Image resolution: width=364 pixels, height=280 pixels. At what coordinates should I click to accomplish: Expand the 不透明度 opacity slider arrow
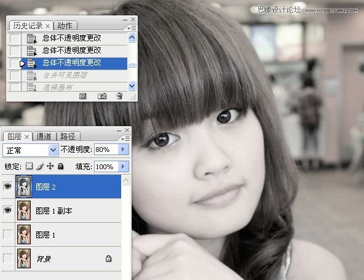123,150
